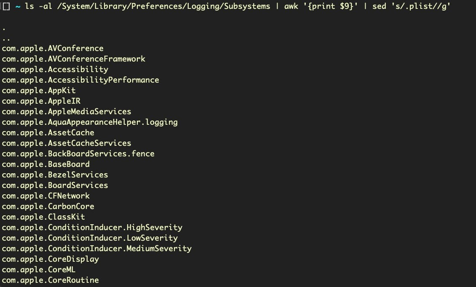Screen dimensions: 476x287
Task: Click the com.apple.AccessibilityPerformance output line
Action: [x=80, y=80]
